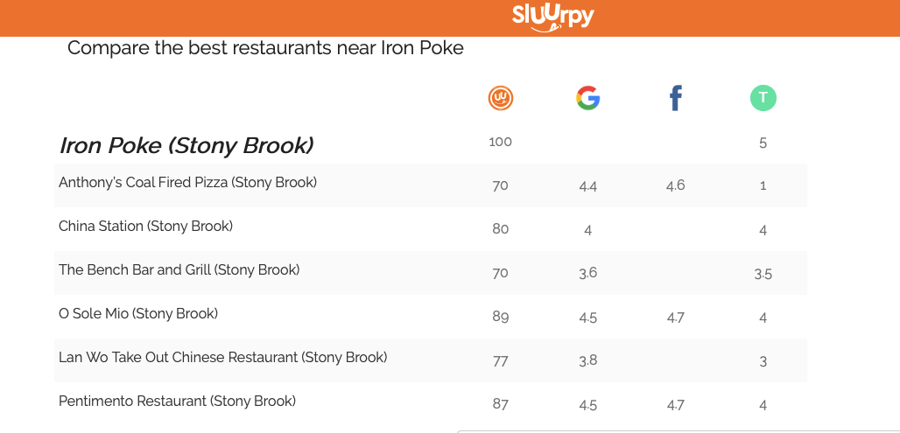Open Anthony's Coal Fired Pizza listing
The height and width of the screenshot is (433, 900).
point(187,183)
